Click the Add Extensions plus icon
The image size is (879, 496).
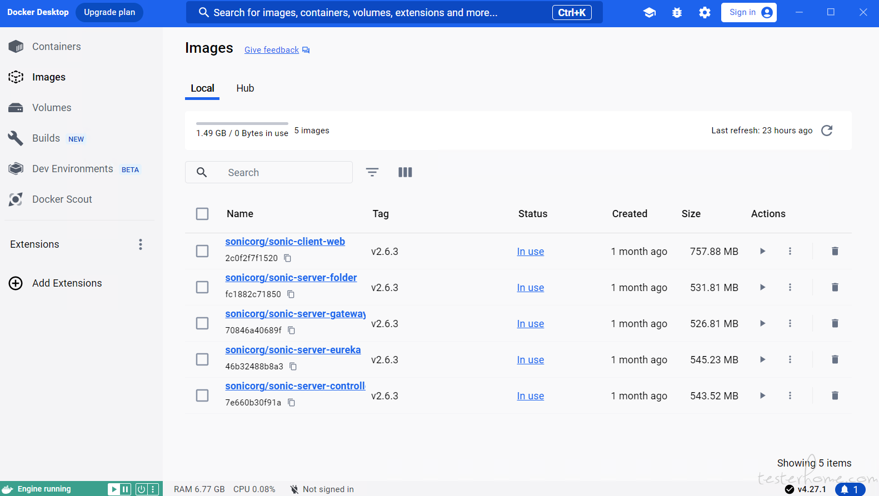(x=16, y=283)
